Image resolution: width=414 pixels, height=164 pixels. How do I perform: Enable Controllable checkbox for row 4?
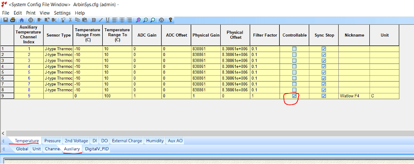click(x=294, y=66)
